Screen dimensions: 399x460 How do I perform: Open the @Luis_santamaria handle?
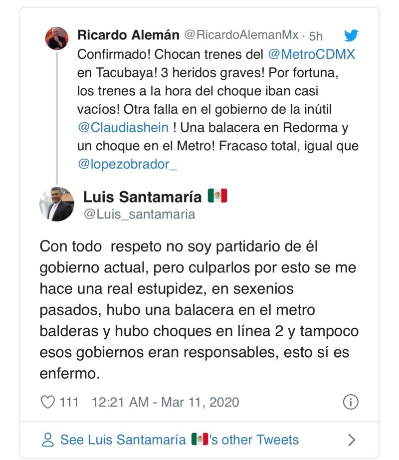[140, 214]
